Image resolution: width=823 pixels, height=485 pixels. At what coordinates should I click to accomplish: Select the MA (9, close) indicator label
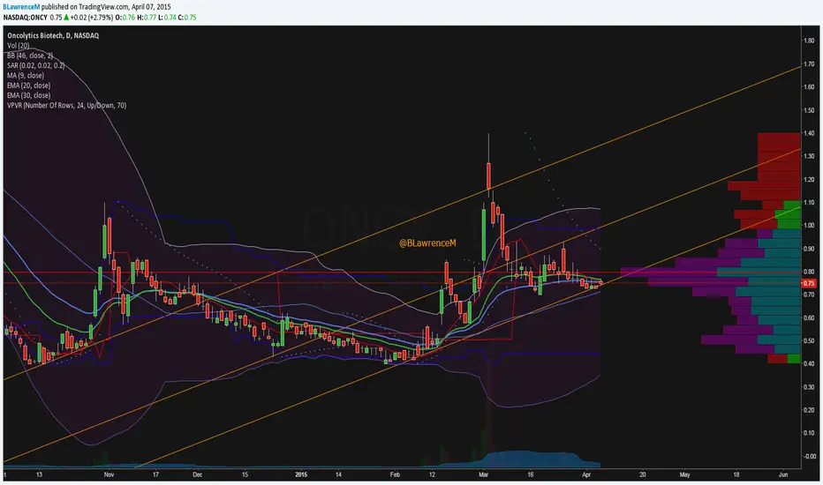pyautogui.click(x=26, y=76)
